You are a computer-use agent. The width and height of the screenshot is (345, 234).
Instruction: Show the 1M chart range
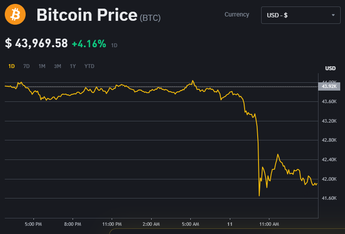pos(42,66)
